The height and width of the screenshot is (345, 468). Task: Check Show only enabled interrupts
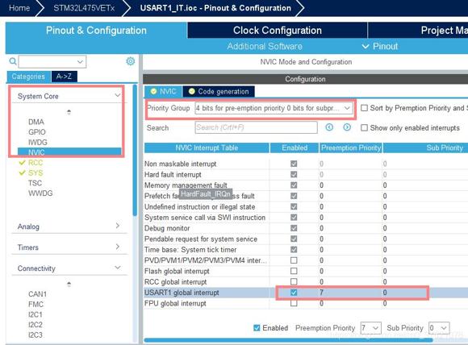364,127
